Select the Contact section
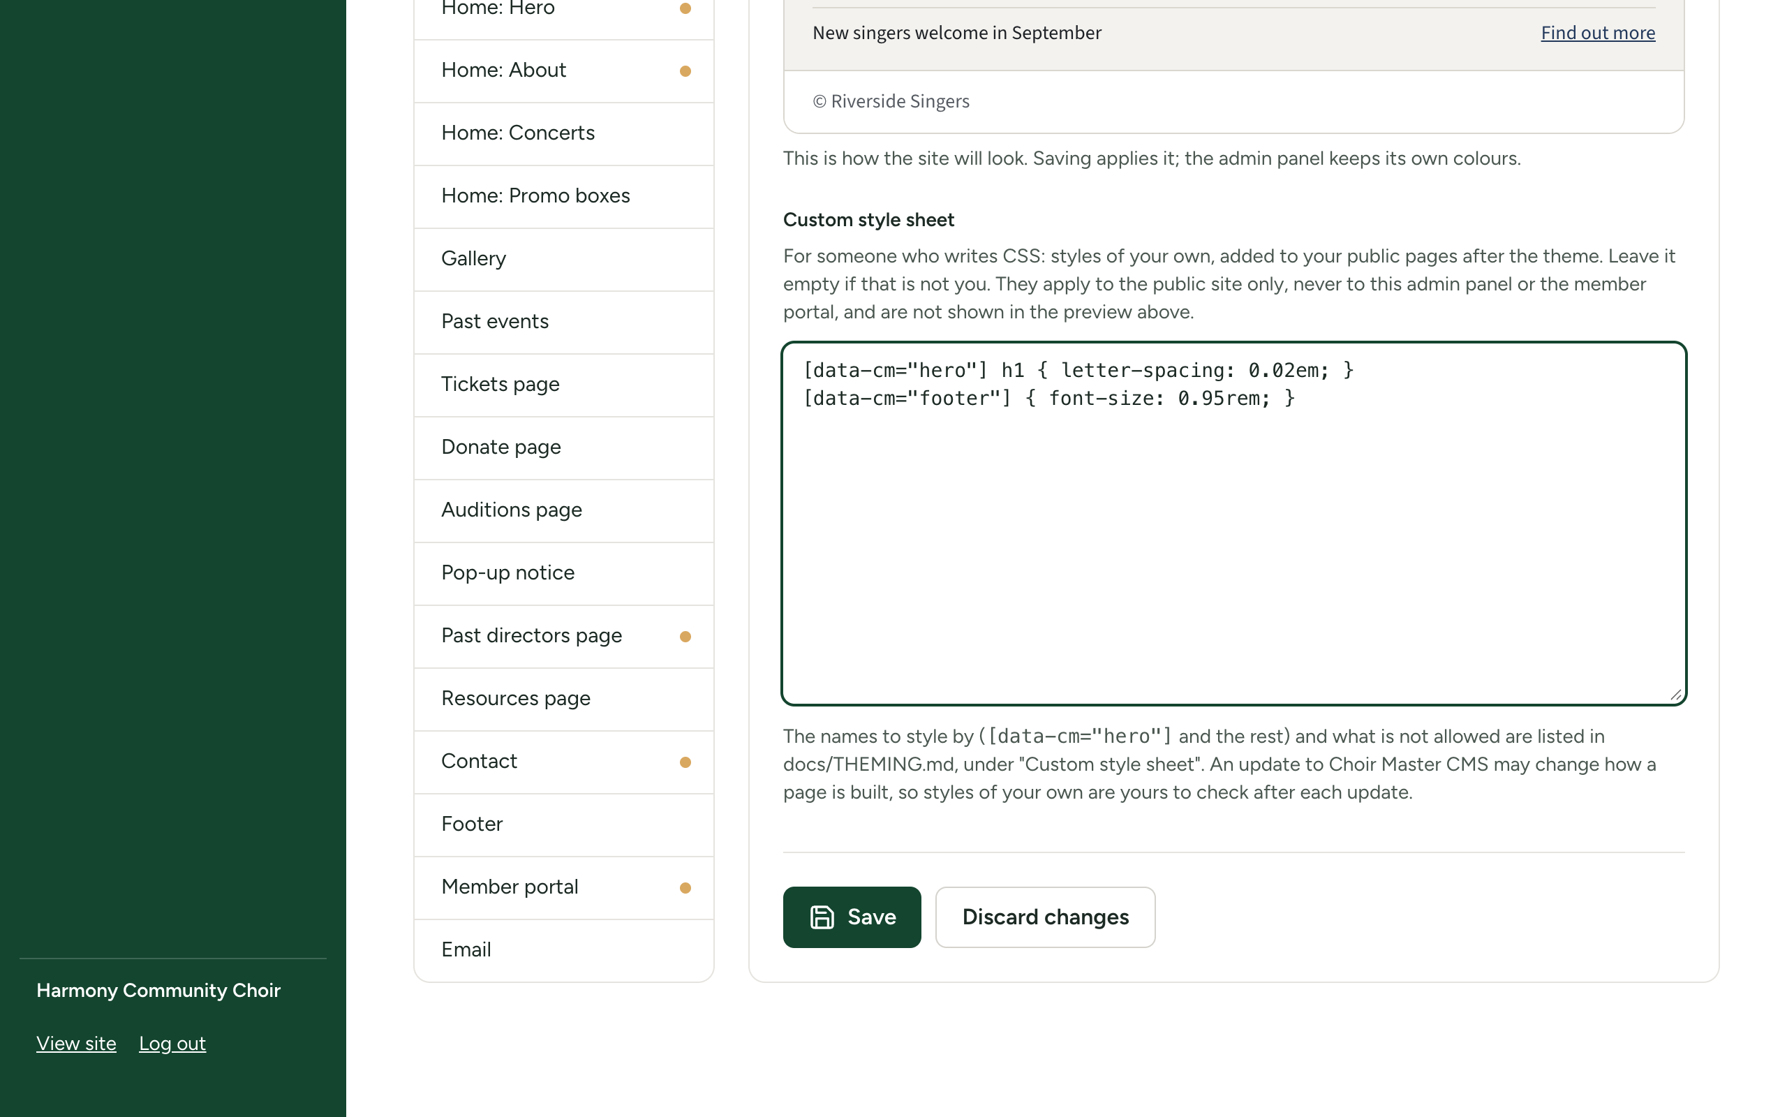 tap(564, 762)
